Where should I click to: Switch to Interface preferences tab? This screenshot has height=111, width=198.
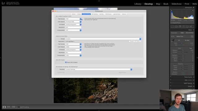(x=101, y=14)
